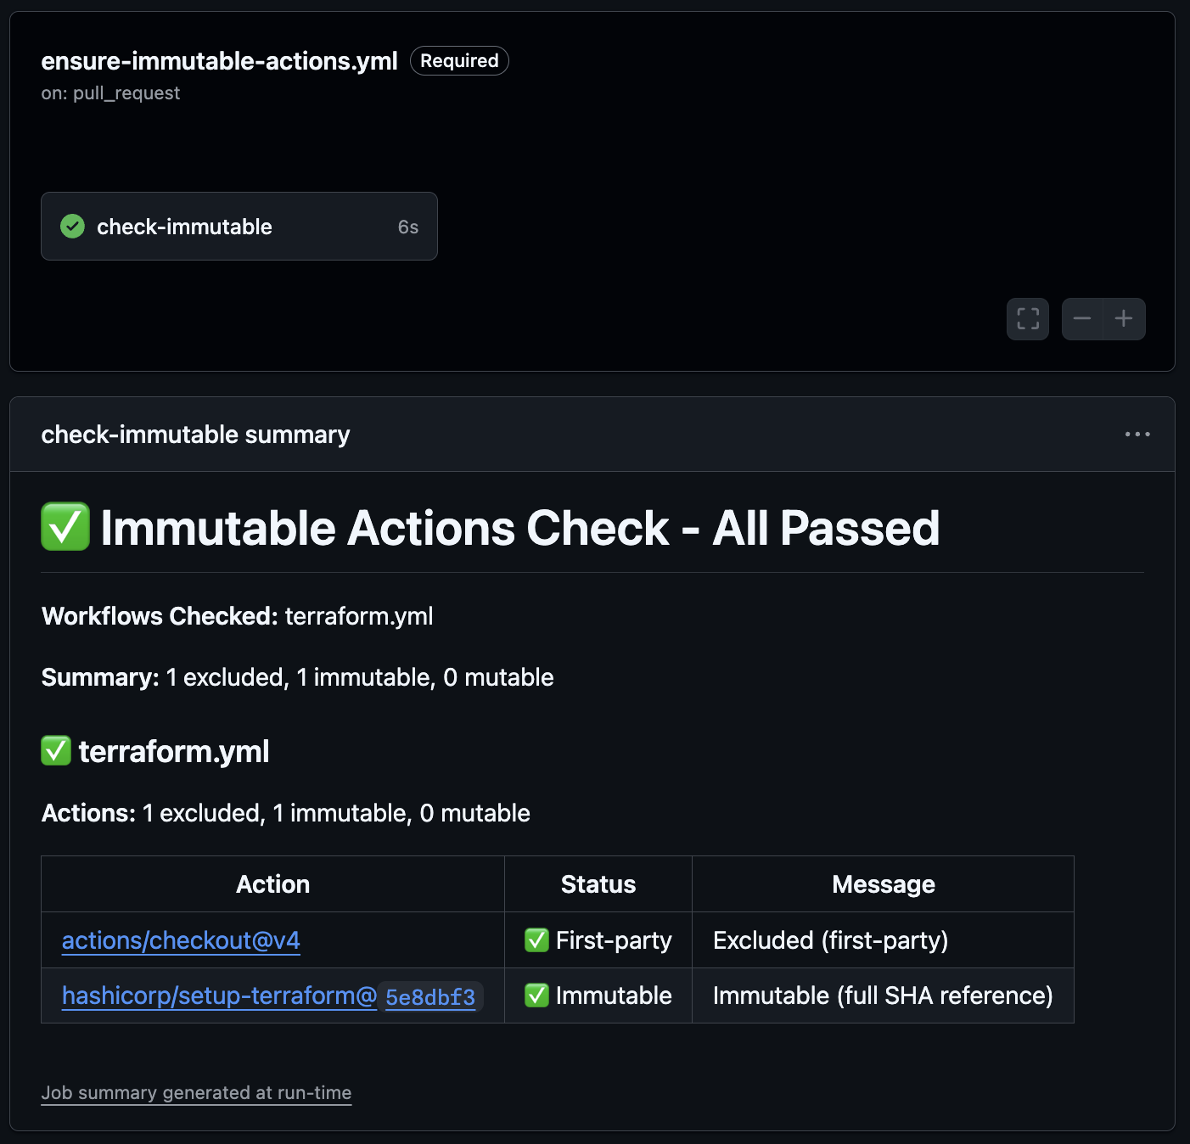Click the large checkmark beside Immutable Actions Check
1190x1144 pixels.
pos(65,527)
